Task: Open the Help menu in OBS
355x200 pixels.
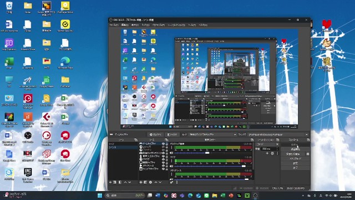Action: pyautogui.click(x=203, y=25)
